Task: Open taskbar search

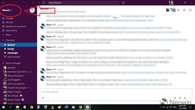Action: [10, 107]
